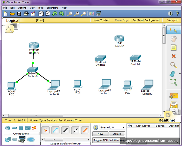Print using the printer icon
Screen dimensions: 182x146
tap(26, 14)
